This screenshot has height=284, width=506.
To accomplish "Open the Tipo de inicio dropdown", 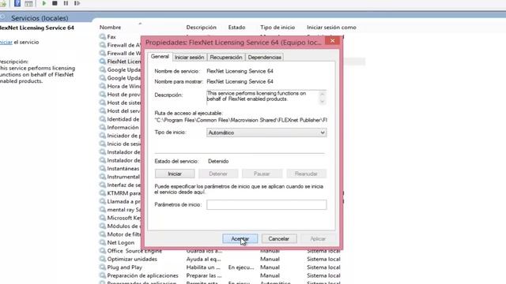I will click(x=266, y=133).
